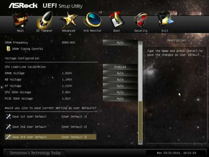The image size is (209, 157).
Task: Click the 1.81V PCIE VDDA value
Action: click(66, 98)
